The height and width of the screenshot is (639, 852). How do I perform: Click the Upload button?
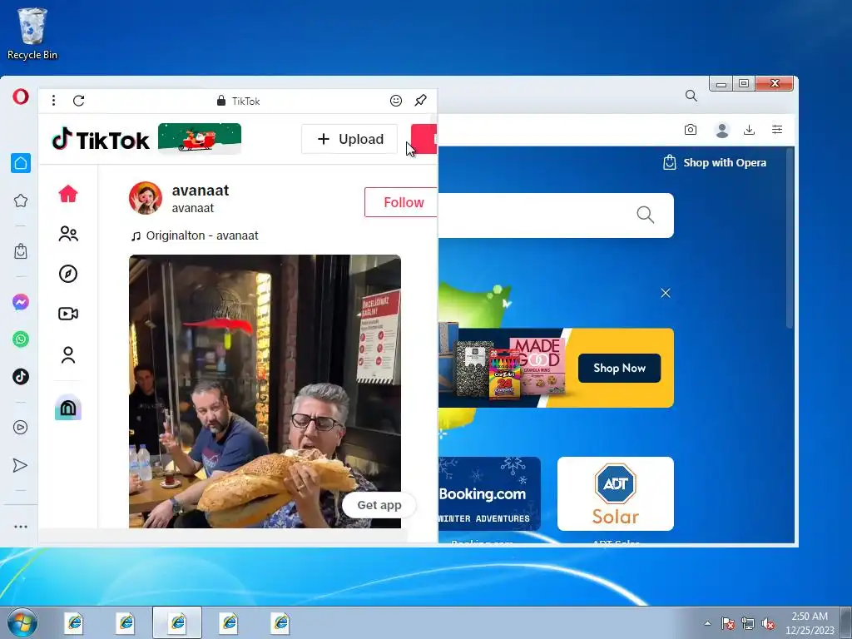tap(349, 139)
